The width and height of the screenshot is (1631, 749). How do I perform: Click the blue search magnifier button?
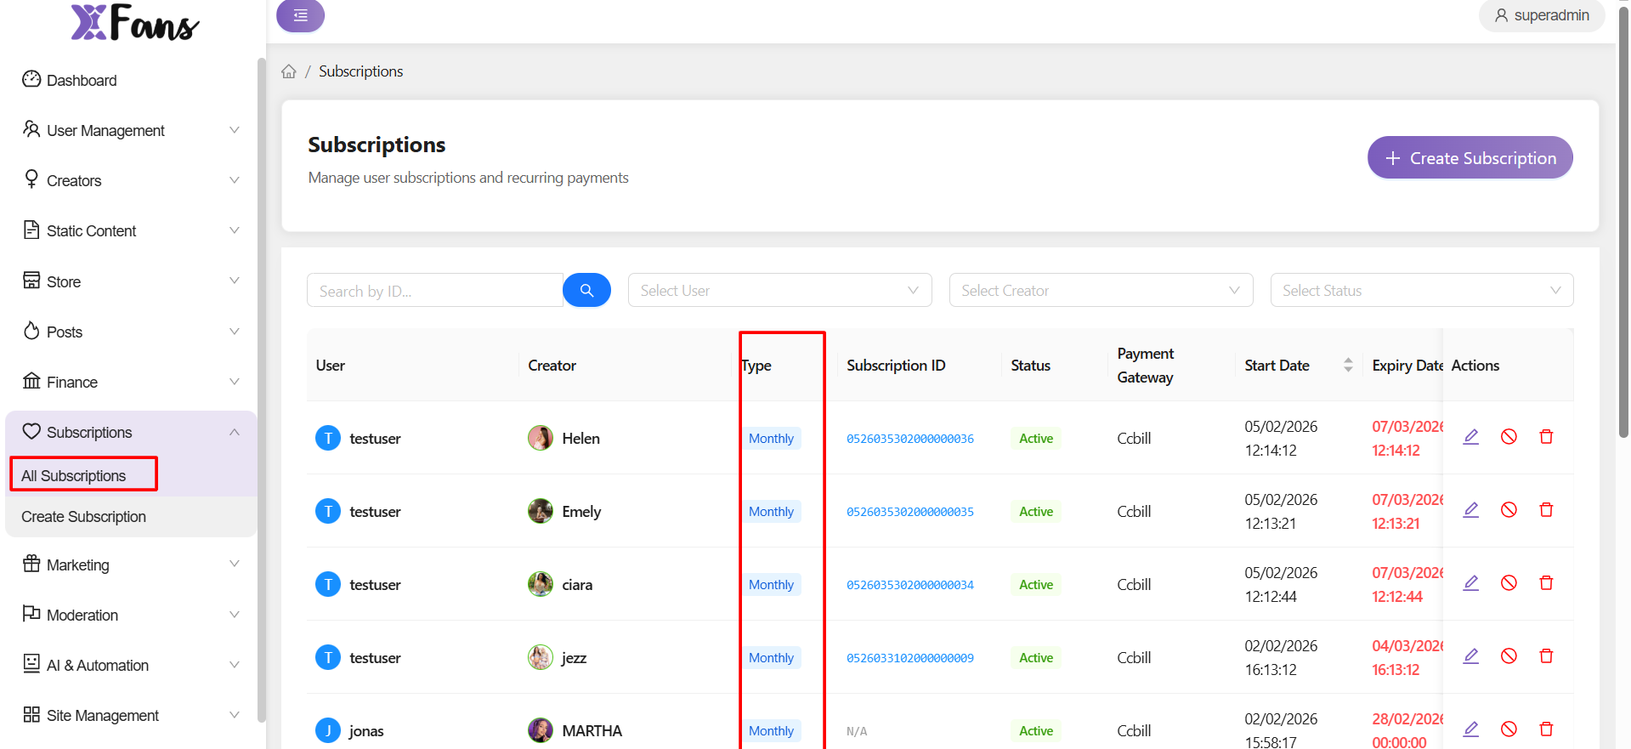[586, 290]
